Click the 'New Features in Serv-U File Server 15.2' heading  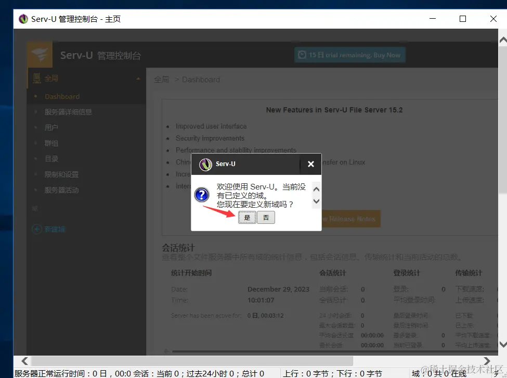[x=334, y=110]
